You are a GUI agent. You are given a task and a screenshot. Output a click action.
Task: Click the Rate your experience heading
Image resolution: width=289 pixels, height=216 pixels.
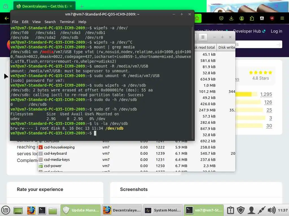point(40,189)
